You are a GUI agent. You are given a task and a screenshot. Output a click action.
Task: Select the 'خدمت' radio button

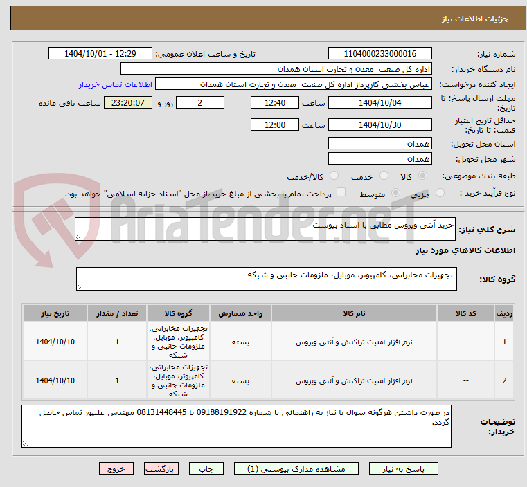click(x=384, y=176)
